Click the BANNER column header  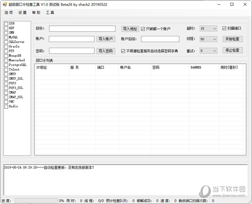click(204, 67)
